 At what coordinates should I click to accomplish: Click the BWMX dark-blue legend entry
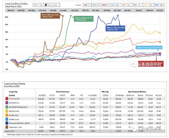[x=159, y=5]
